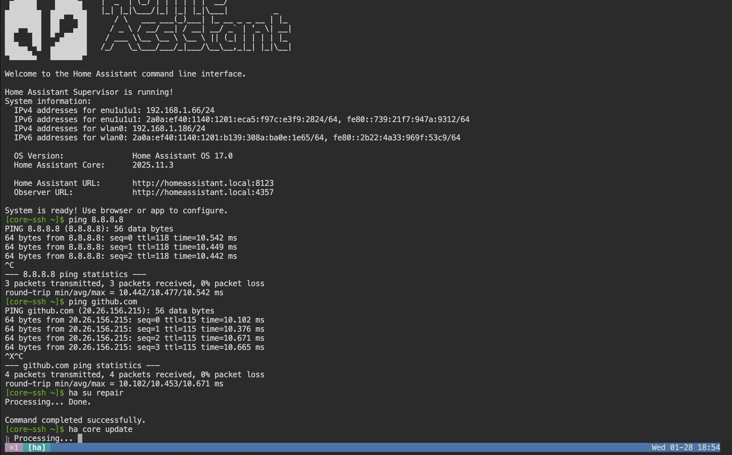Image resolution: width=732 pixels, height=455 pixels.
Task: Click the 'ping github.com' command line
Action: click(x=103, y=302)
